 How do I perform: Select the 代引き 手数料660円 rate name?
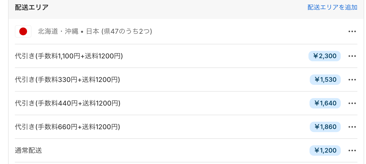[67, 127]
